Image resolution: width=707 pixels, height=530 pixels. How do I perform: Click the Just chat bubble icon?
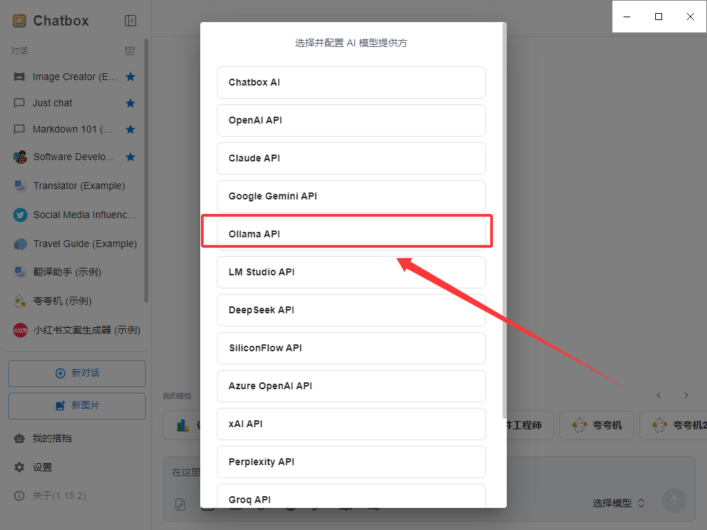(19, 104)
